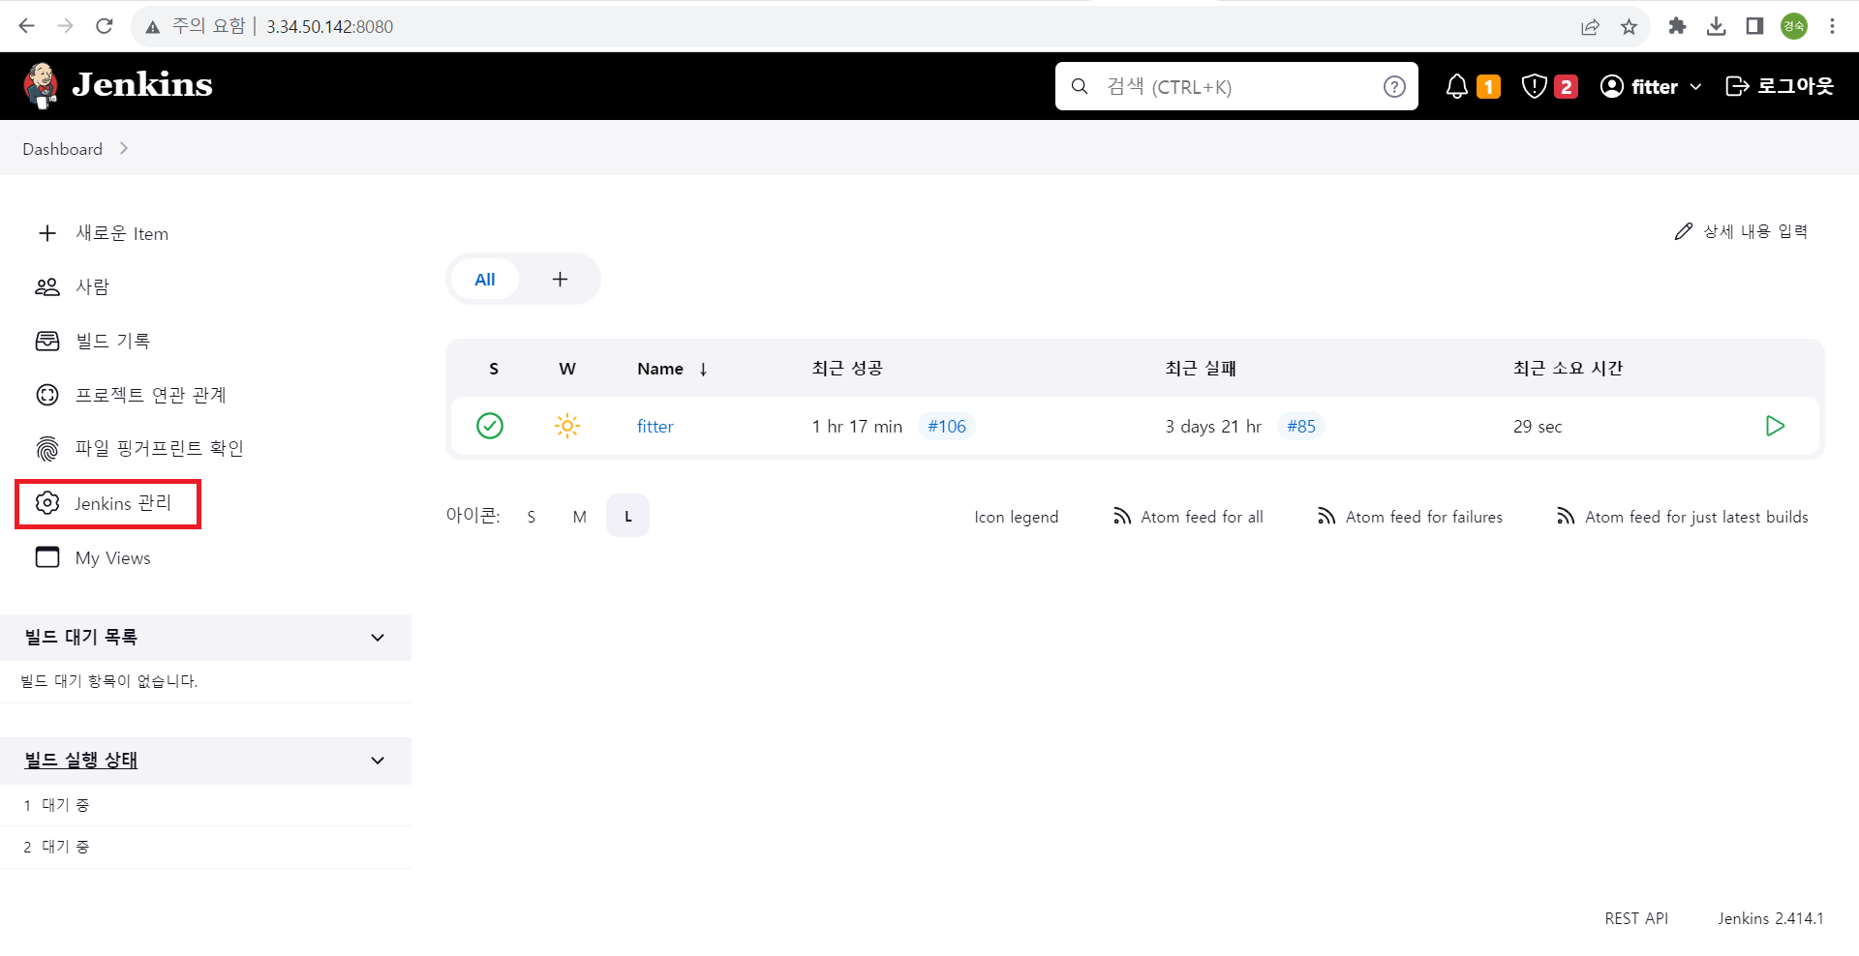Click the Jenkins butler logo
The height and width of the screenshot is (956, 1859).
pos(41,86)
